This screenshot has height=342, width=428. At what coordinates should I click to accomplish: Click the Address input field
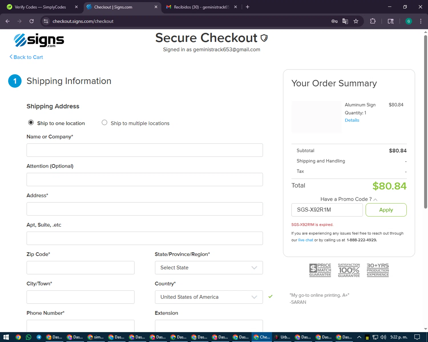145,209
